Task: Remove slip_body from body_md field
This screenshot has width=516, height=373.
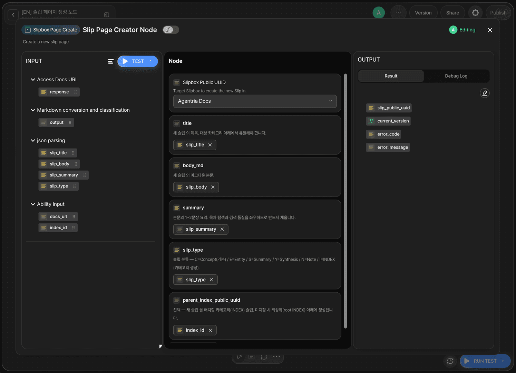Action: [213, 187]
